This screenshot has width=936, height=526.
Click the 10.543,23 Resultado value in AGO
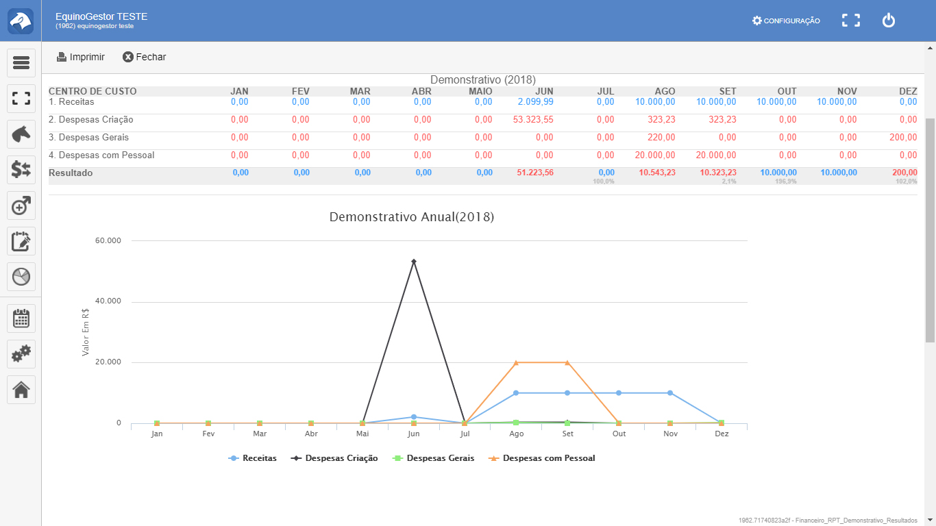tap(657, 173)
